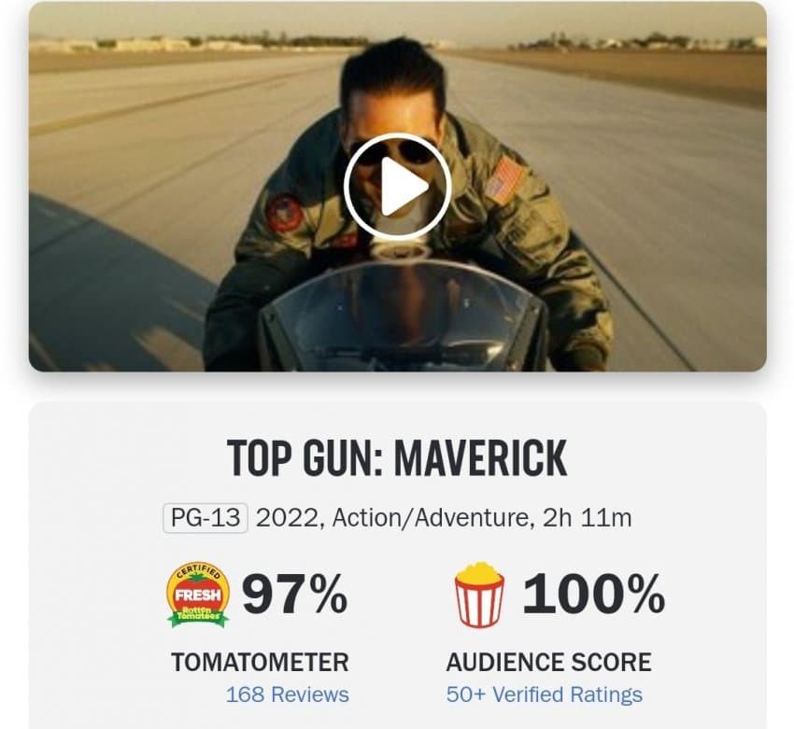Play the Top Gun: Maverick trailer
This screenshot has height=729, width=794.
click(x=398, y=186)
